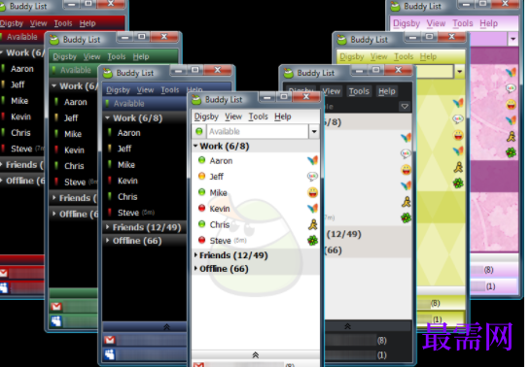The image size is (531, 367).
Task: Click the AIM running man icon beside Chris
Action: [312, 224]
